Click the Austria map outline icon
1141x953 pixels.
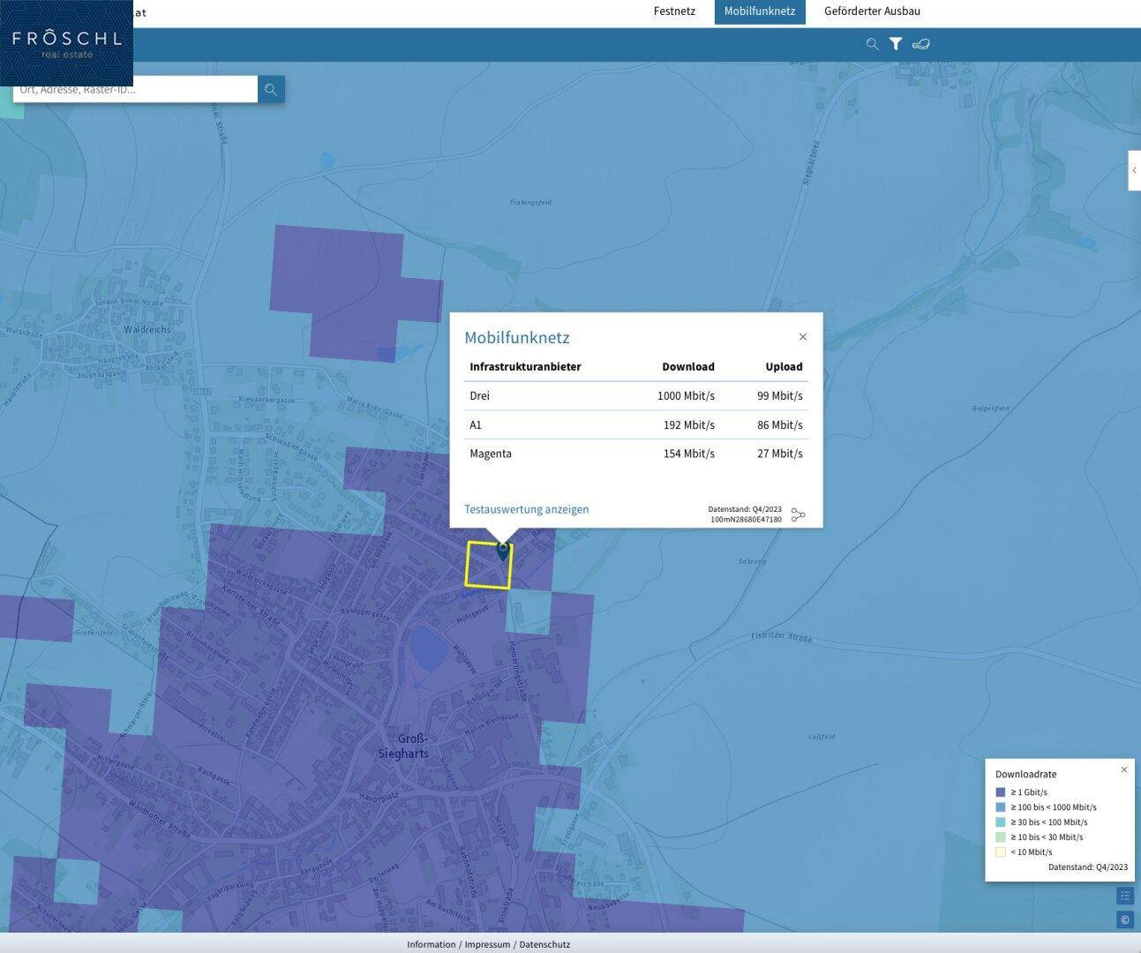coord(921,44)
